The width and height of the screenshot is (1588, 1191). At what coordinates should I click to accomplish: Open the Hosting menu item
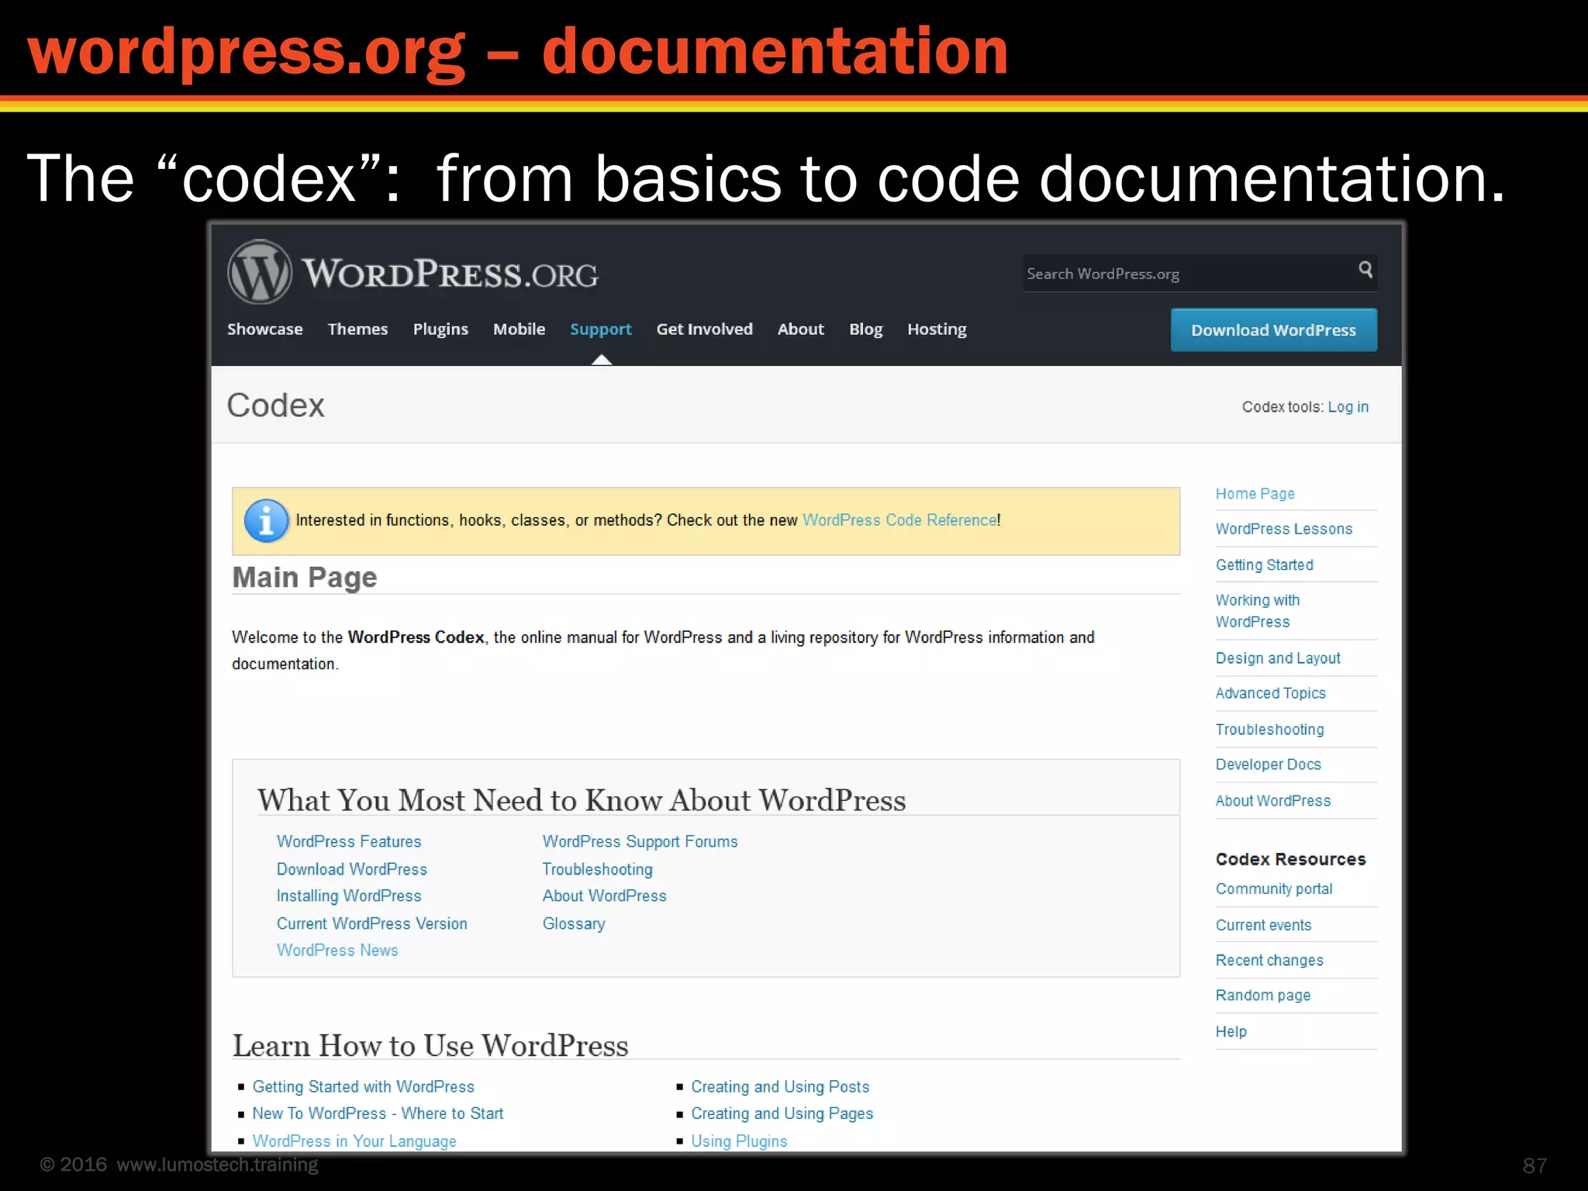[x=937, y=330]
